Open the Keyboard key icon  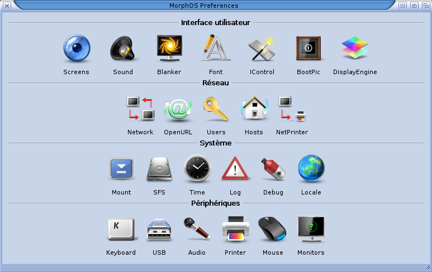121,229
